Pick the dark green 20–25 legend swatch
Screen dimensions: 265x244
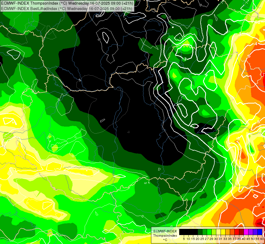point(200,232)
